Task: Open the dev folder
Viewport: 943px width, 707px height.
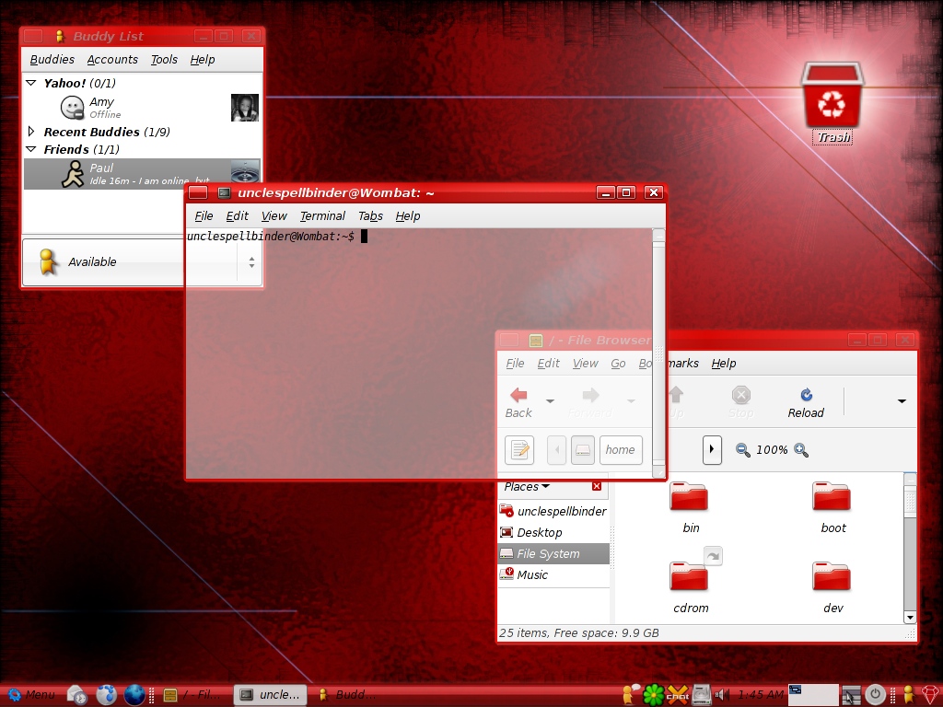Action: (832, 587)
